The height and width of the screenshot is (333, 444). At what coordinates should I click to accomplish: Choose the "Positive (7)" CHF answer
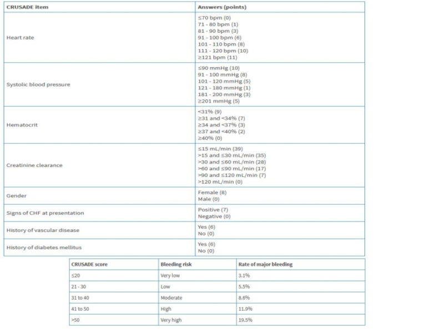pyautogui.click(x=213, y=210)
